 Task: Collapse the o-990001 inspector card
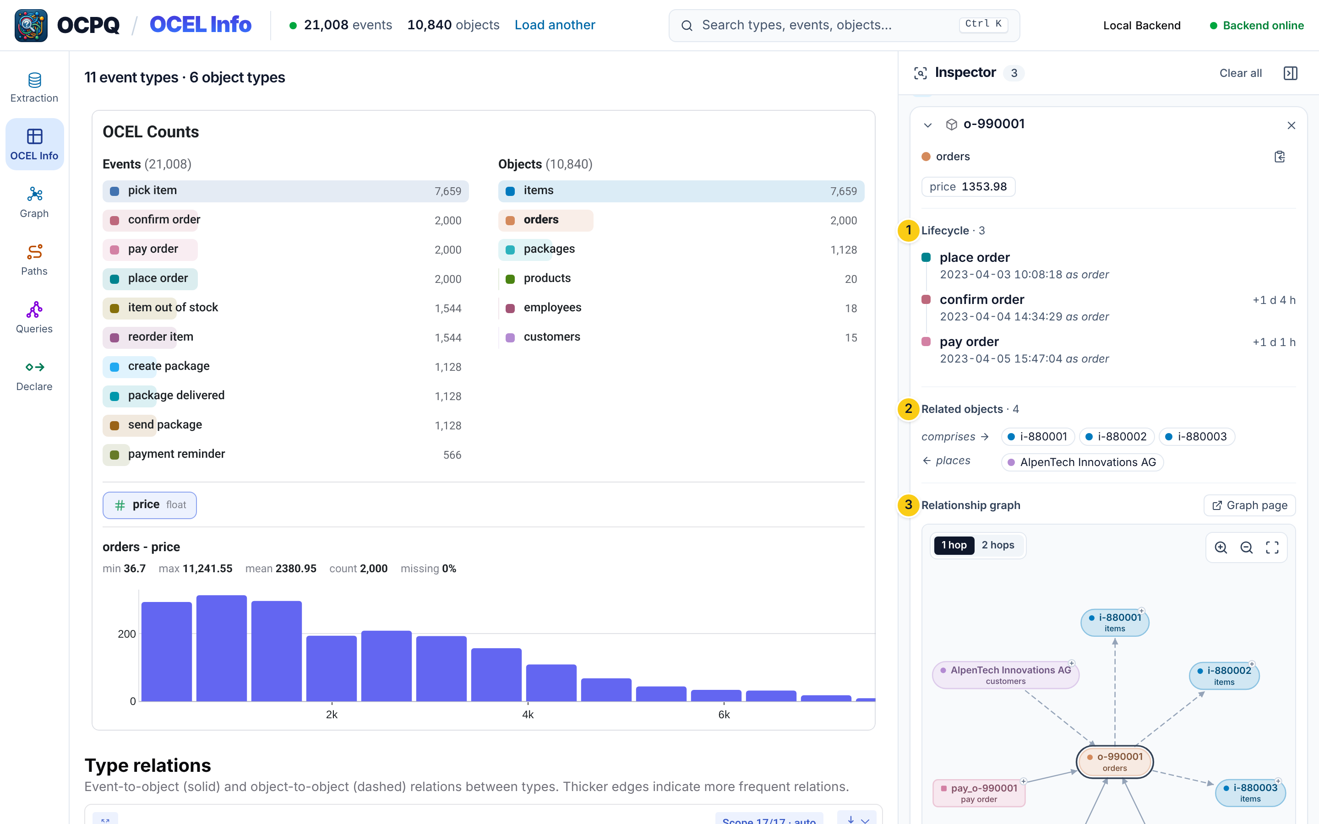928,125
